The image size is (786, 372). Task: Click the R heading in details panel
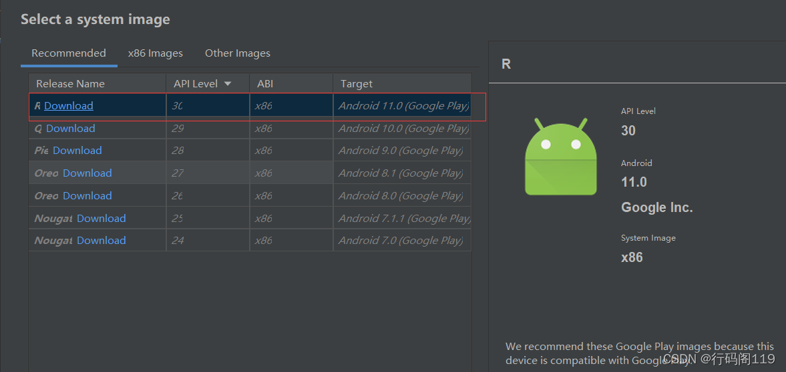coord(506,64)
